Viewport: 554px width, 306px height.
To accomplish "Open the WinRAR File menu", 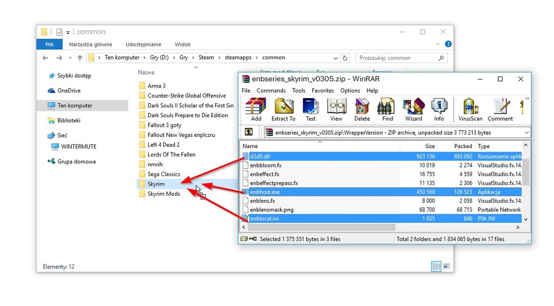I will (x=246, y=91).
